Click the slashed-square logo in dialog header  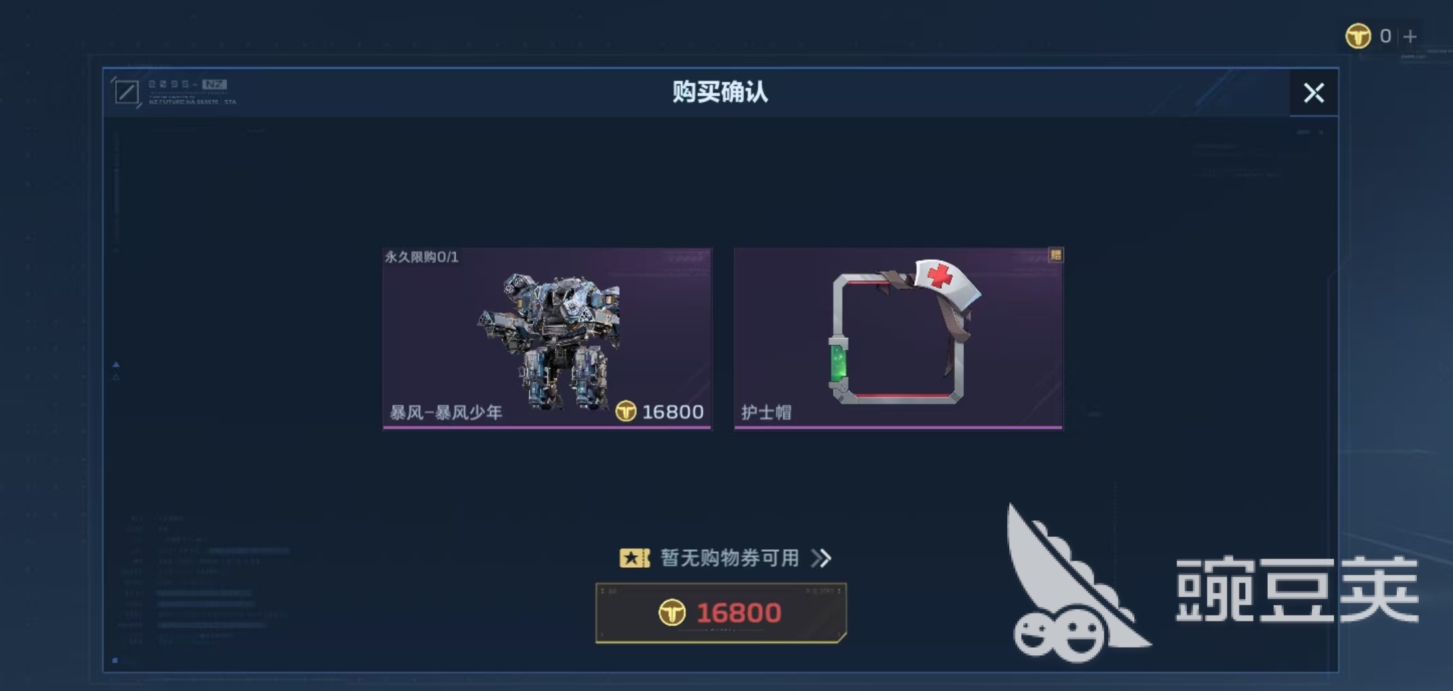[x=126, y=92]
